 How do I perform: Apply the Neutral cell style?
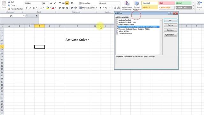pos(150,8)
